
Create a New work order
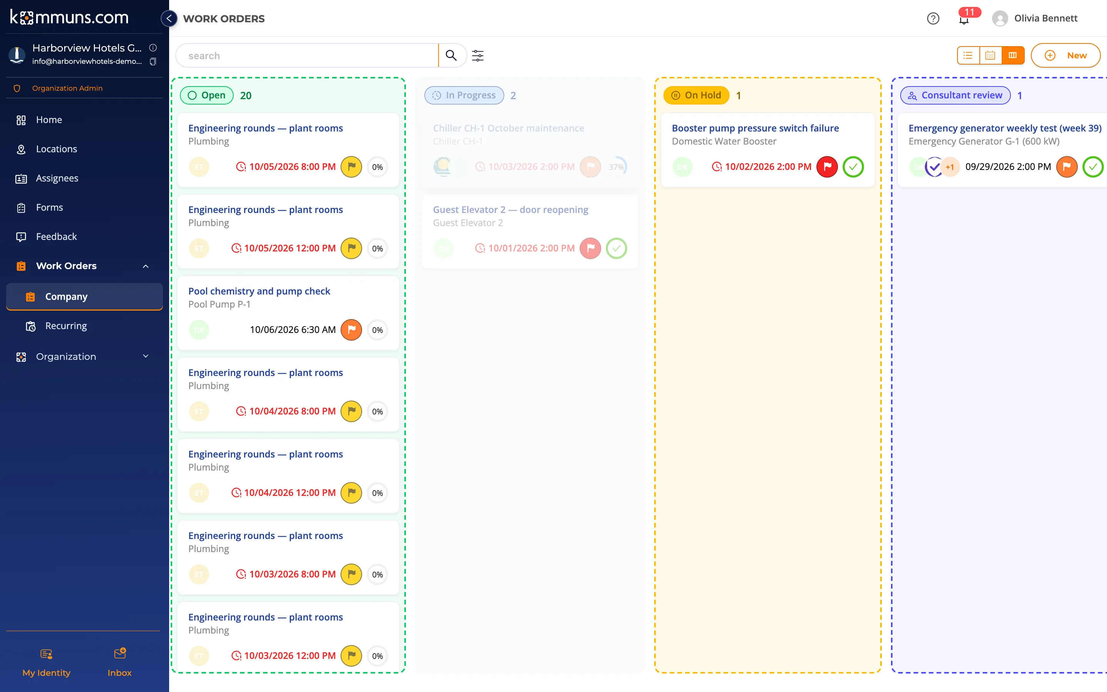point(1065,55)
